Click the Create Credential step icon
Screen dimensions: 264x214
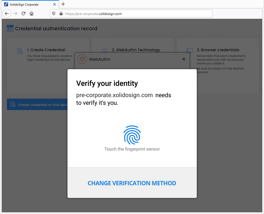(20, 51)
